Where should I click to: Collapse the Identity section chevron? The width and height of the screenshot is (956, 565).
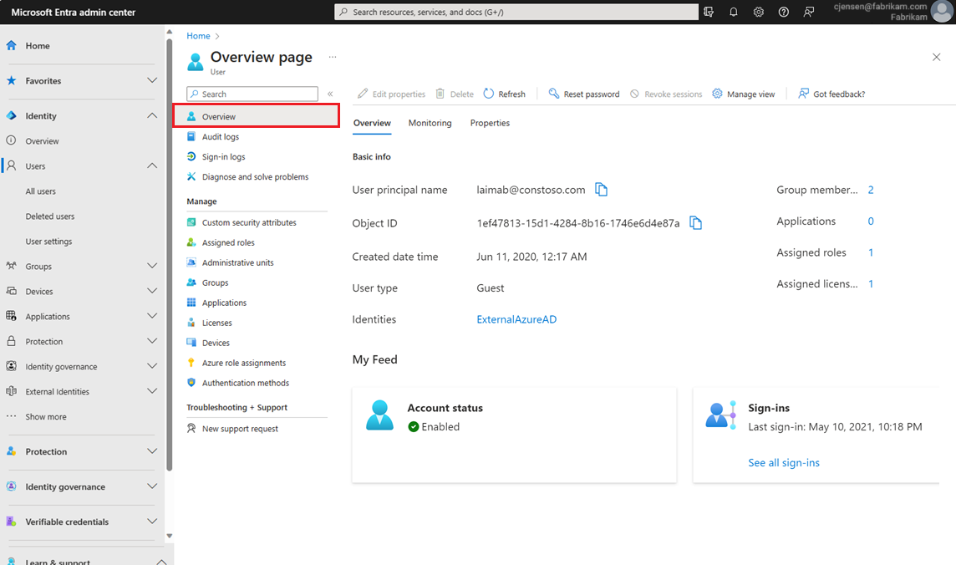tap(152, 116)
